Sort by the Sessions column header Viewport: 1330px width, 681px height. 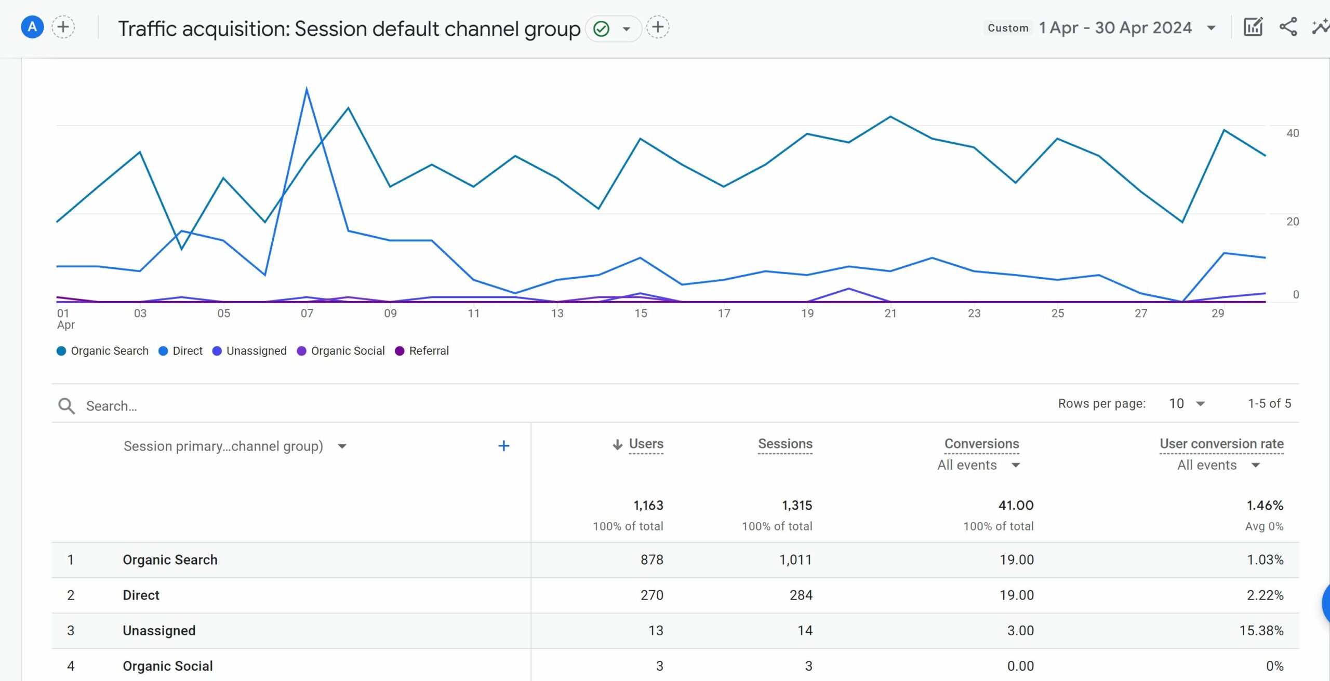point(785,444)
